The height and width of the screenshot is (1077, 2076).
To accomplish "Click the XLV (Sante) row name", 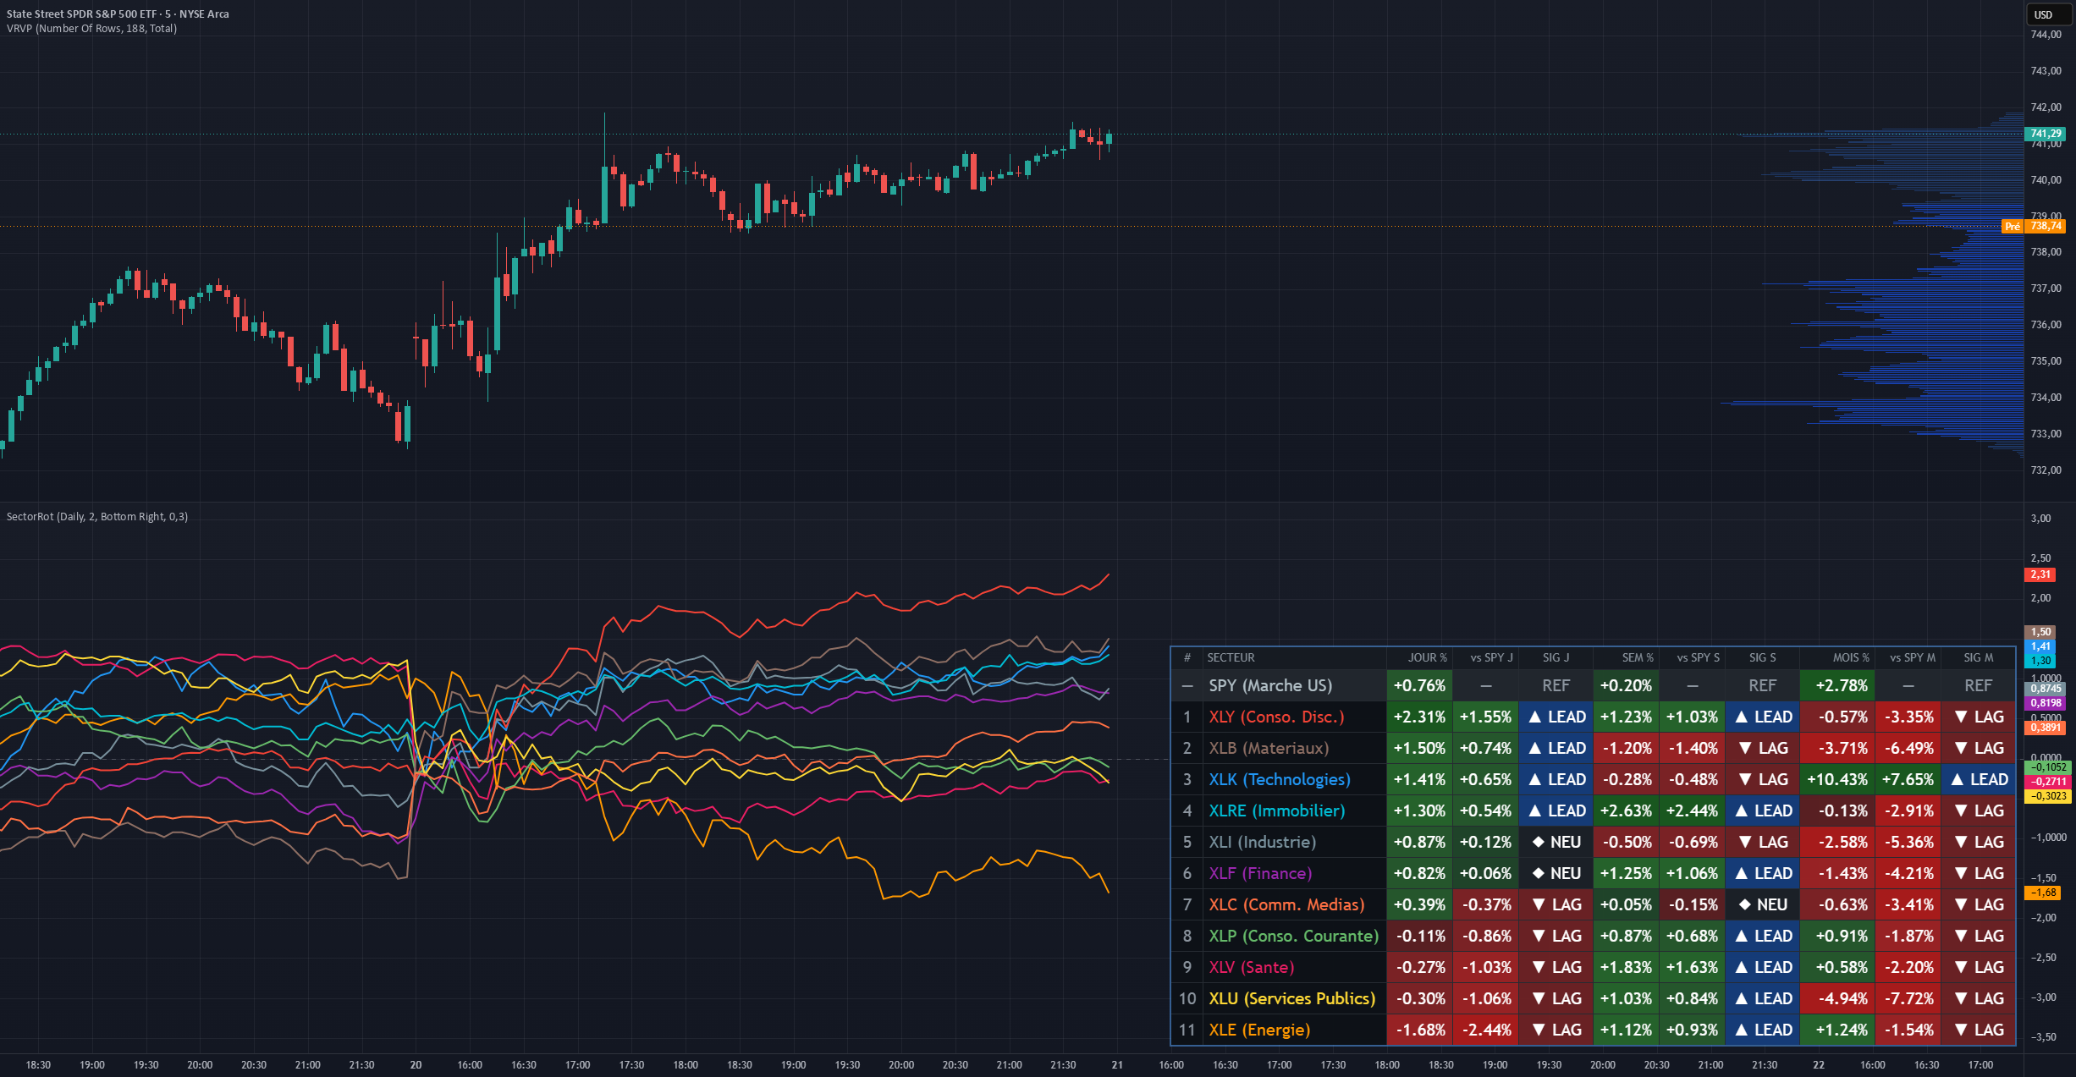I will (x=1251, y=967).
